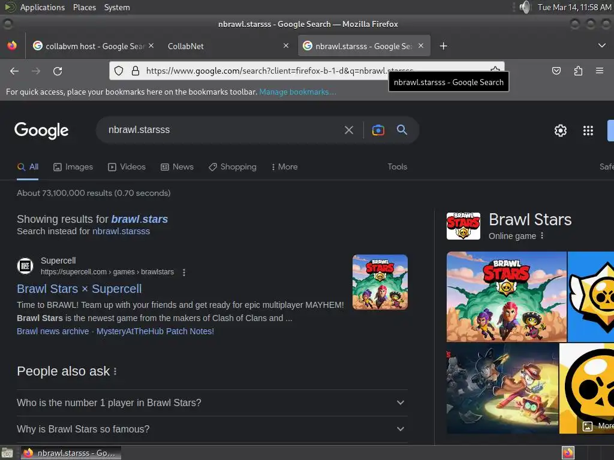The image size is (614, 460).
Task: Open the Tools options
Action: point(397,167)
